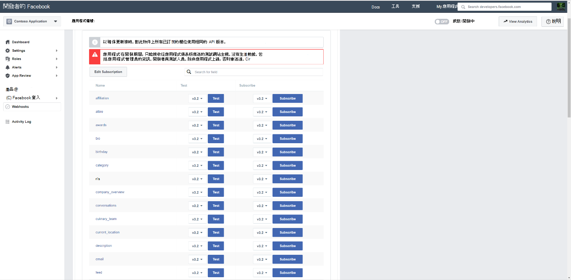Viewport: 571px width, 280px height.
Task: Expand the App Review submenu arrow
Action: pos(57,76)
